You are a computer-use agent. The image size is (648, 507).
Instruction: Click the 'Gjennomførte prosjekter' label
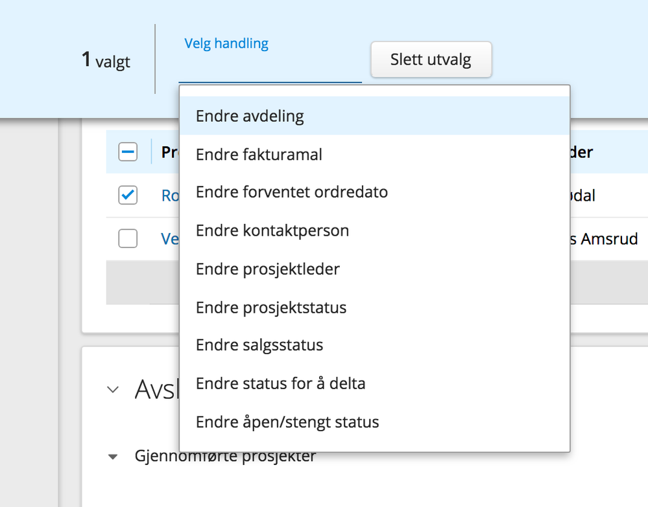225,456
